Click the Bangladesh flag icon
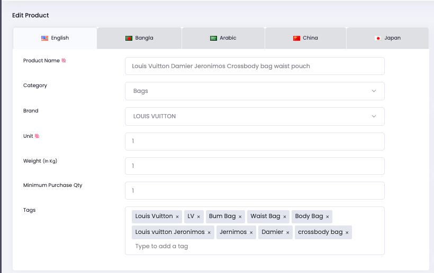Image resolution: width=434 pixels, height=273 pixels. tap(129, 38)
